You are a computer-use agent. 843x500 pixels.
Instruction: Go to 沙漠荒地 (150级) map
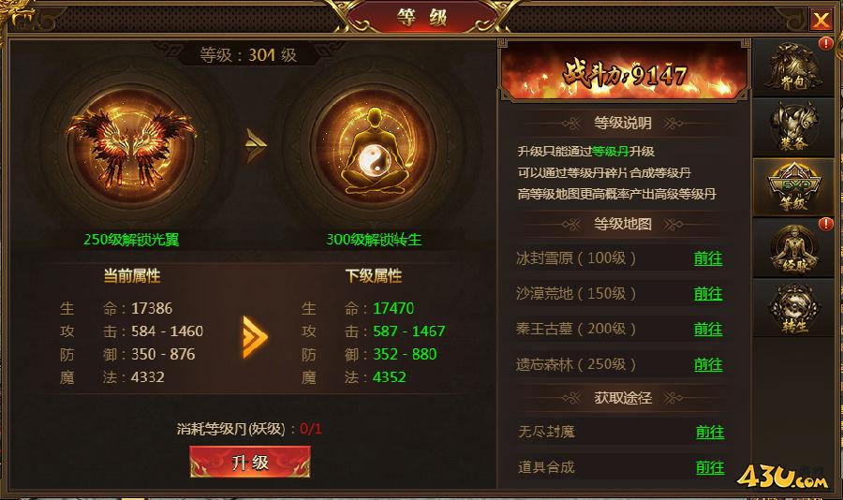[708, 294]
